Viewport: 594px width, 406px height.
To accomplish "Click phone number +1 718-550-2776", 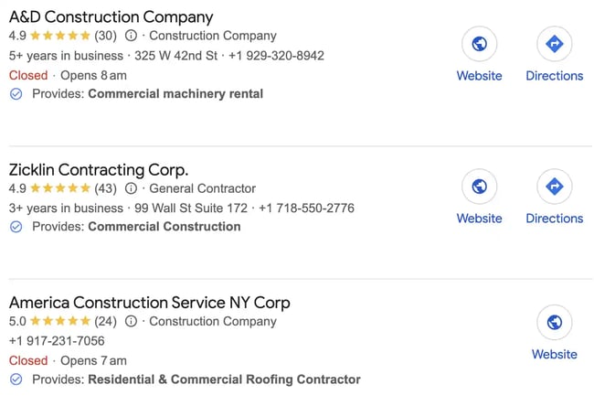I will click(x=306, y=208).
